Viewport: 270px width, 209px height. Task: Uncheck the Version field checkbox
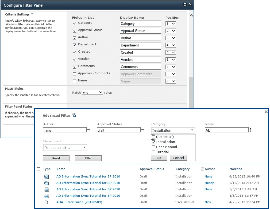pos(74,60)
